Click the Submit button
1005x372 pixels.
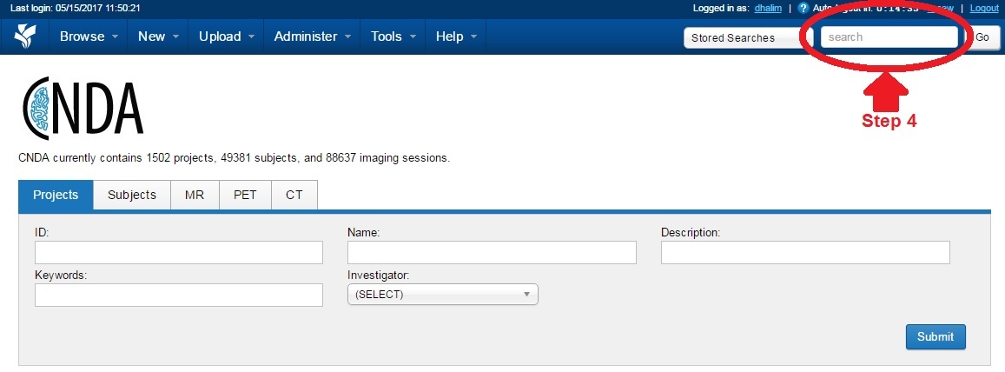(935, 336)
